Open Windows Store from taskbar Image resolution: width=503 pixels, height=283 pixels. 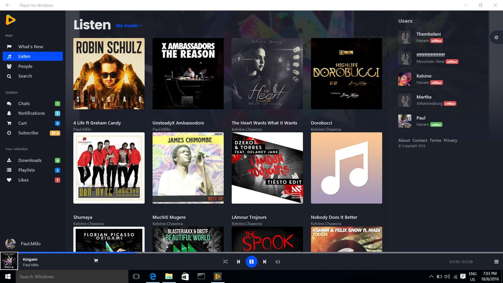coord(185,276)
